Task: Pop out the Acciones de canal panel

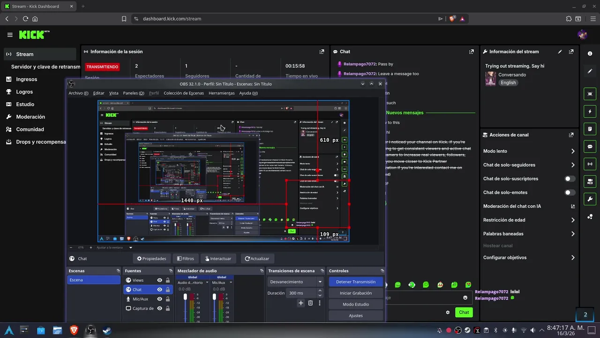Action: pyautogui.click(x=571, y=135)
